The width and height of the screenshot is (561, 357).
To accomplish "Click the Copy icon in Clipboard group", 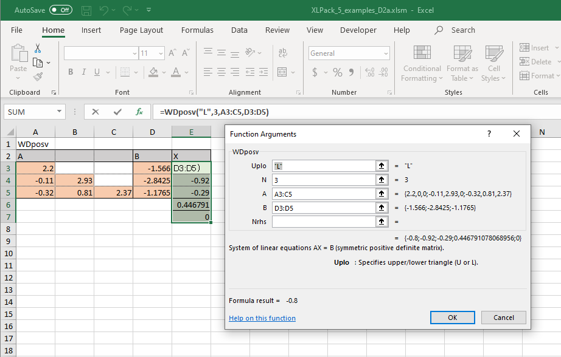I will coord(38,63).
